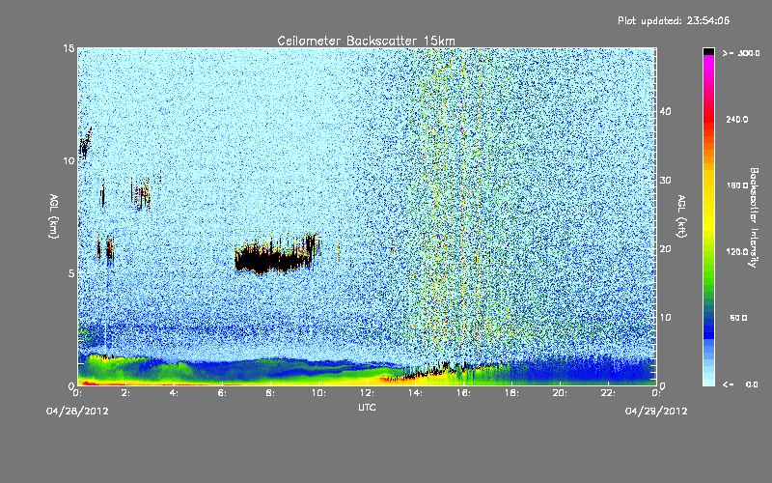Click the "5" km tick on left axis
This screenshot has height=483, width=772.
(x=71, y=273)
